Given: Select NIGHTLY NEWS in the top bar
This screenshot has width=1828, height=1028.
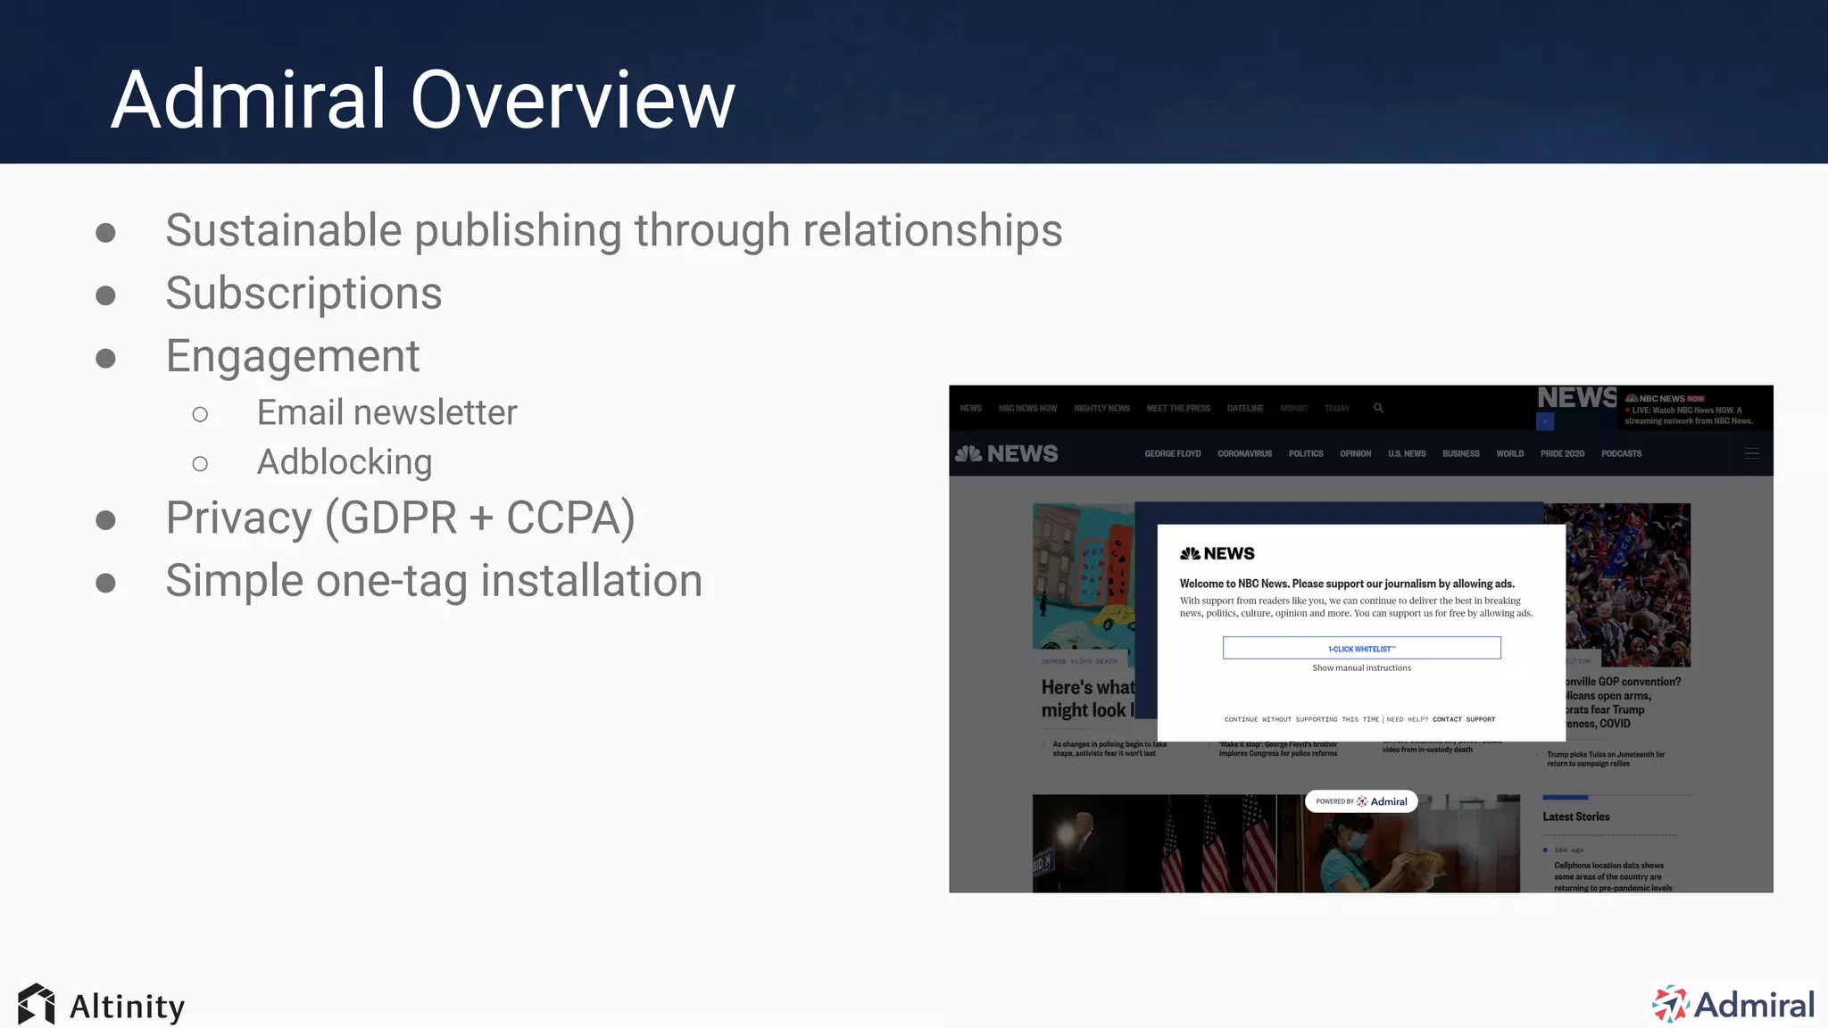Looking at the screenshot, I should tap(1101, 408).
